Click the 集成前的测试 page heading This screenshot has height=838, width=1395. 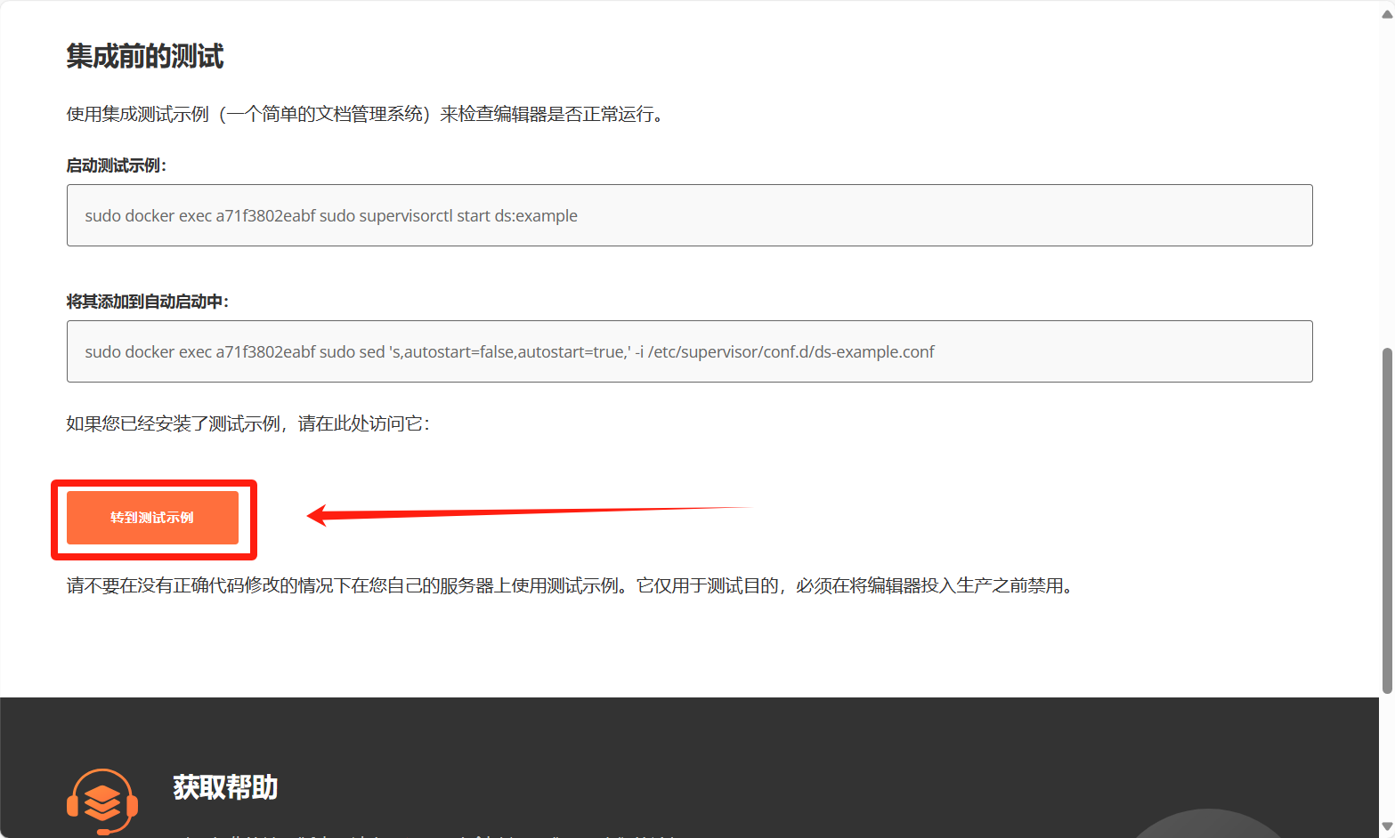tap(145, 57)
